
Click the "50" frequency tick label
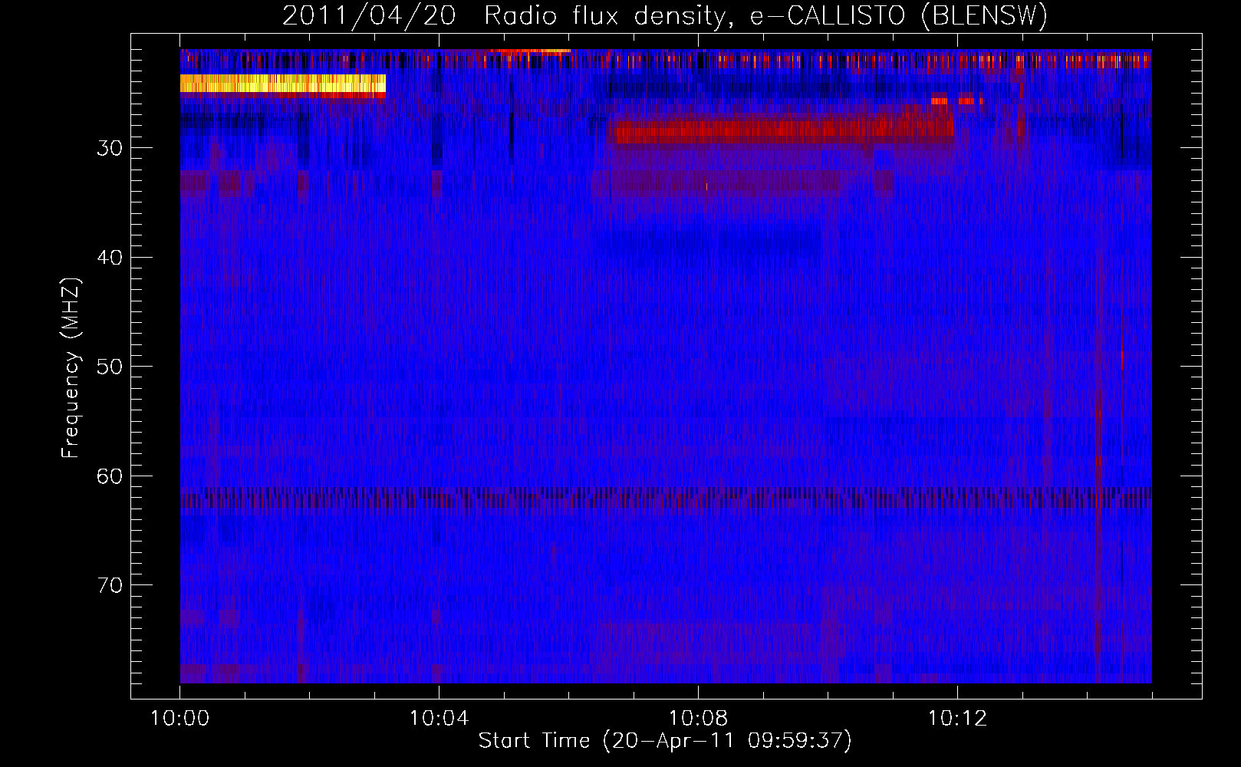[110, 367]
